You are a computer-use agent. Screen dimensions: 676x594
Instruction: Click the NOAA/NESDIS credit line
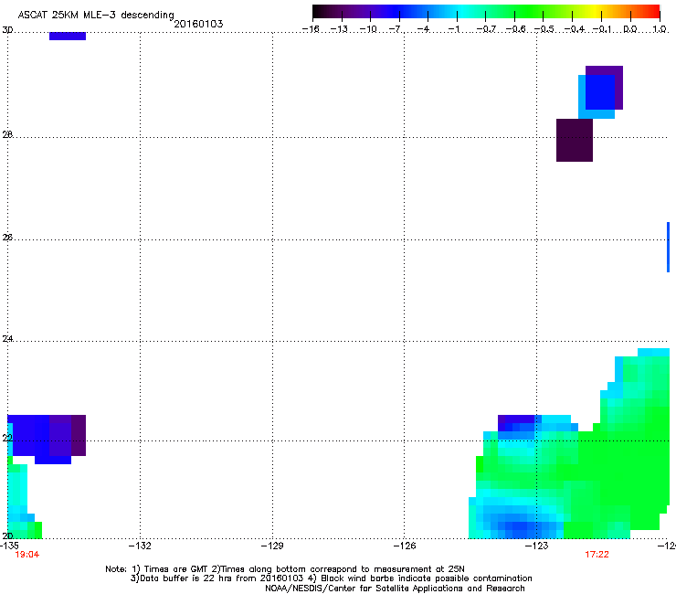[395, 589]
